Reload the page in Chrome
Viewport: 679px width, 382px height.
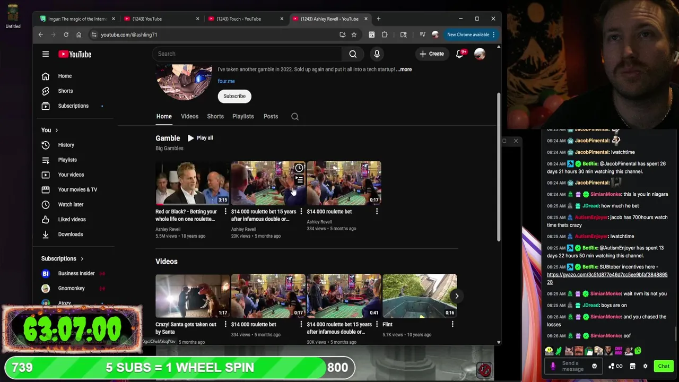pos(66,34)
